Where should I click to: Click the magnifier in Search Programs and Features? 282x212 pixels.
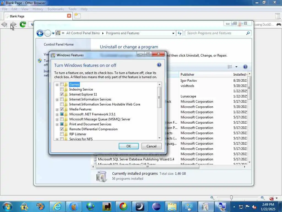click(x=248, y=33)
